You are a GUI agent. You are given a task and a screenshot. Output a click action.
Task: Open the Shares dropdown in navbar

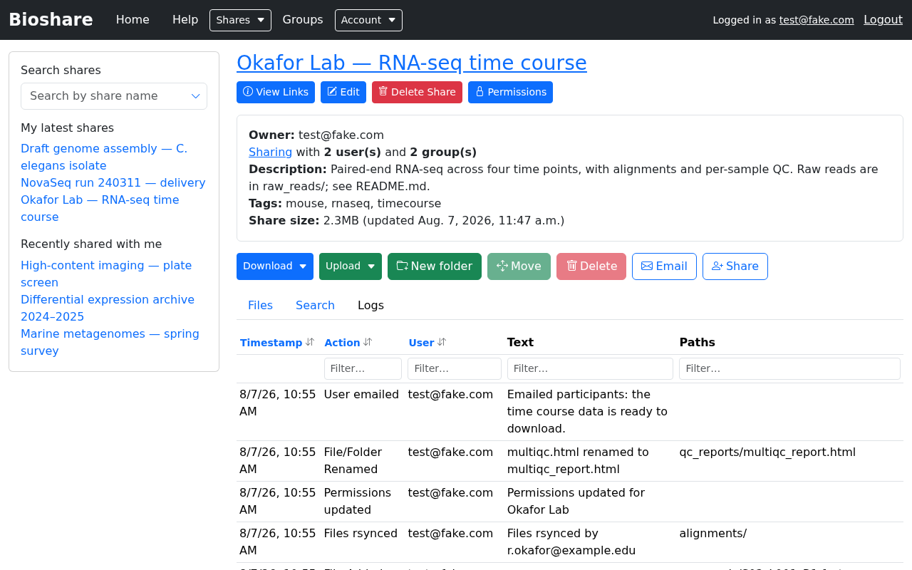point(240,20)
